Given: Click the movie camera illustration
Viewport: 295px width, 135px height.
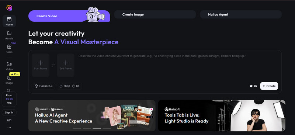Looking at the screenshot, I should [x=95, y=14].
